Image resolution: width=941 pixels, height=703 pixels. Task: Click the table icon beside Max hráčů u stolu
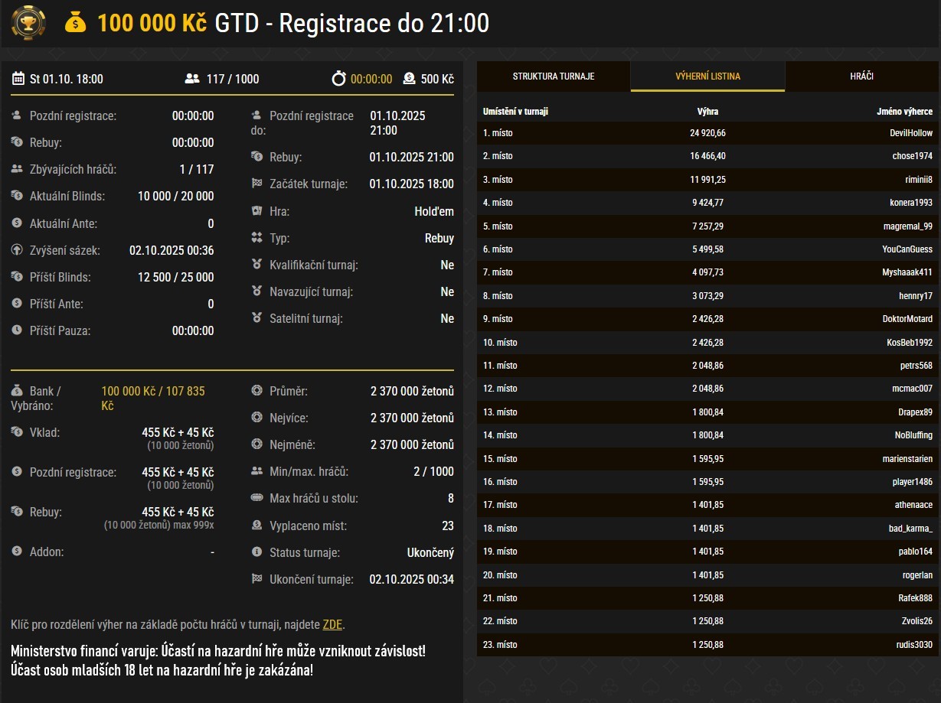[257, 498]
